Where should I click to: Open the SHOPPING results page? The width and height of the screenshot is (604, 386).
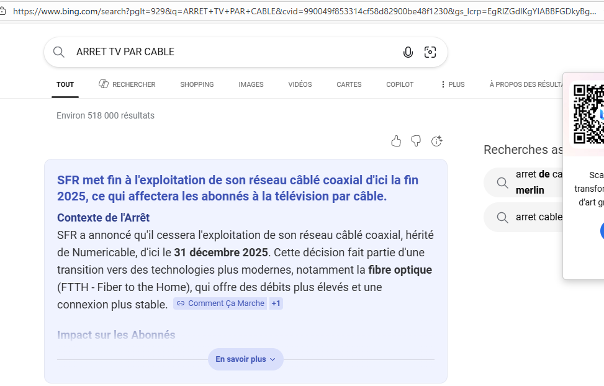197,84
